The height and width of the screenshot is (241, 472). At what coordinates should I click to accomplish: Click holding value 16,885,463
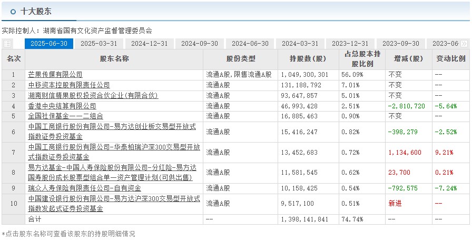tap(299, 116)
